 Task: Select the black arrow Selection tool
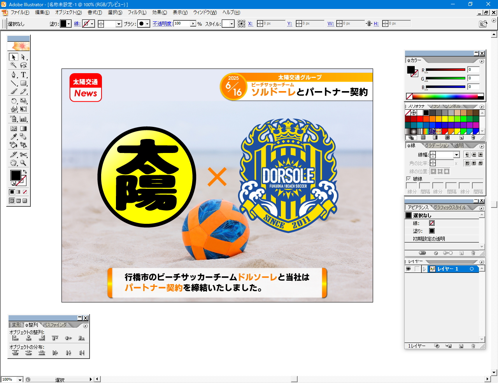point(14,57)
